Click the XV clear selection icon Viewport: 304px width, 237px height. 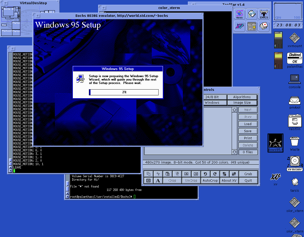point(177,174)
